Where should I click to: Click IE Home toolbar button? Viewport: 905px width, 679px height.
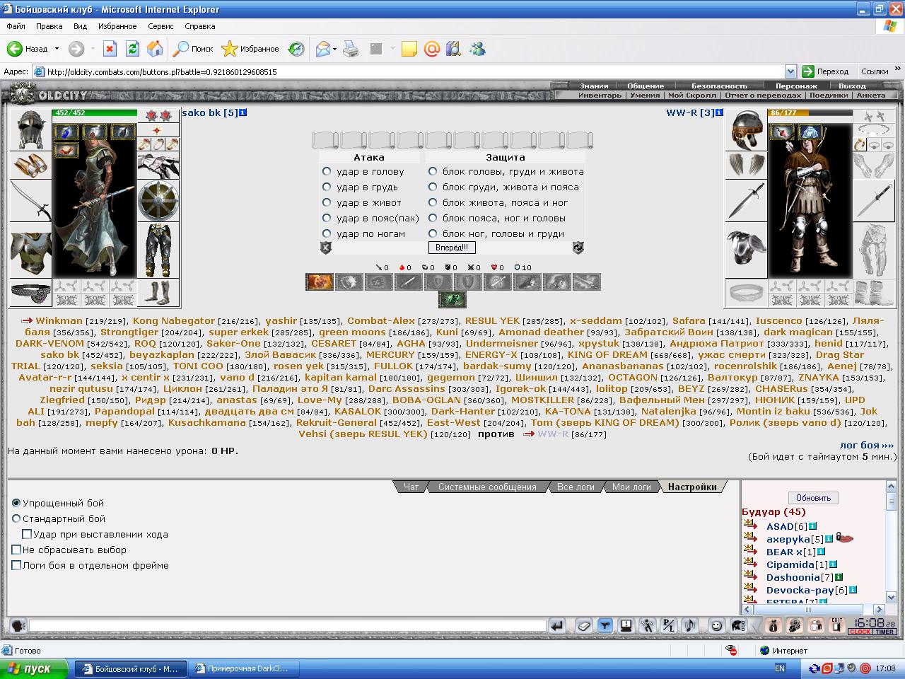coord(155,49)
